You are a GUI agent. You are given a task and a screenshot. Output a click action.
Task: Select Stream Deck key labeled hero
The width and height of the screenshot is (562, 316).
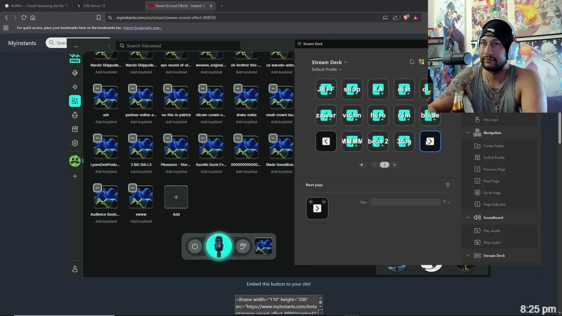[x=378, y=115]
